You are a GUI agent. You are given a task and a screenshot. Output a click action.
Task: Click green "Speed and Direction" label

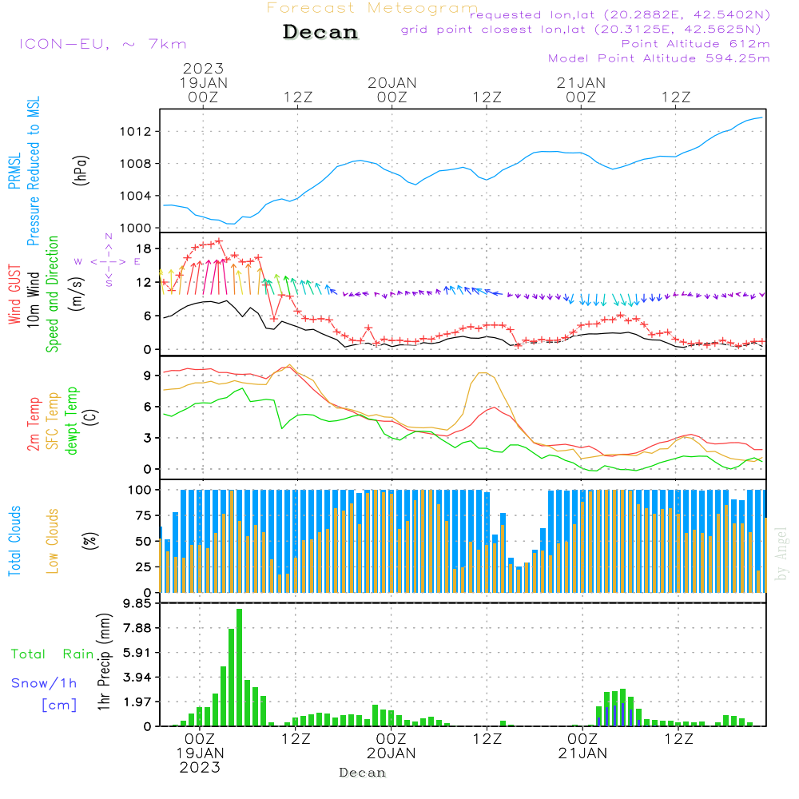52,294
